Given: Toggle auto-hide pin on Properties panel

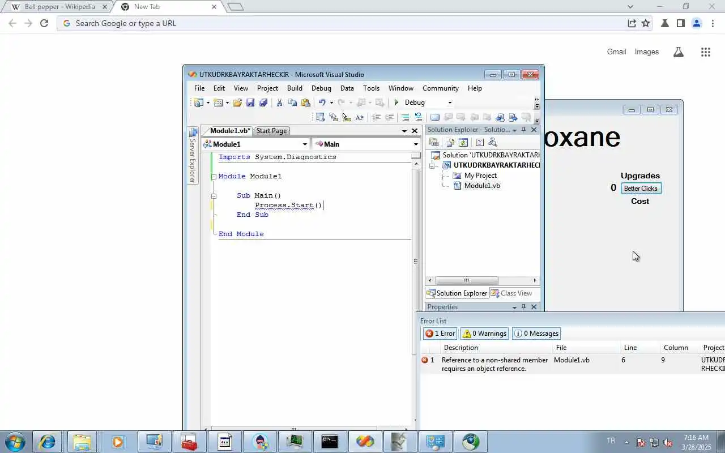Looking at the screenshot, I should coord(523,307).
